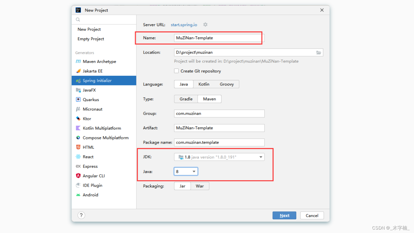414x233 pixels.
Task: Select Empty Project in sidebar
Action: [x=104, y=39]
